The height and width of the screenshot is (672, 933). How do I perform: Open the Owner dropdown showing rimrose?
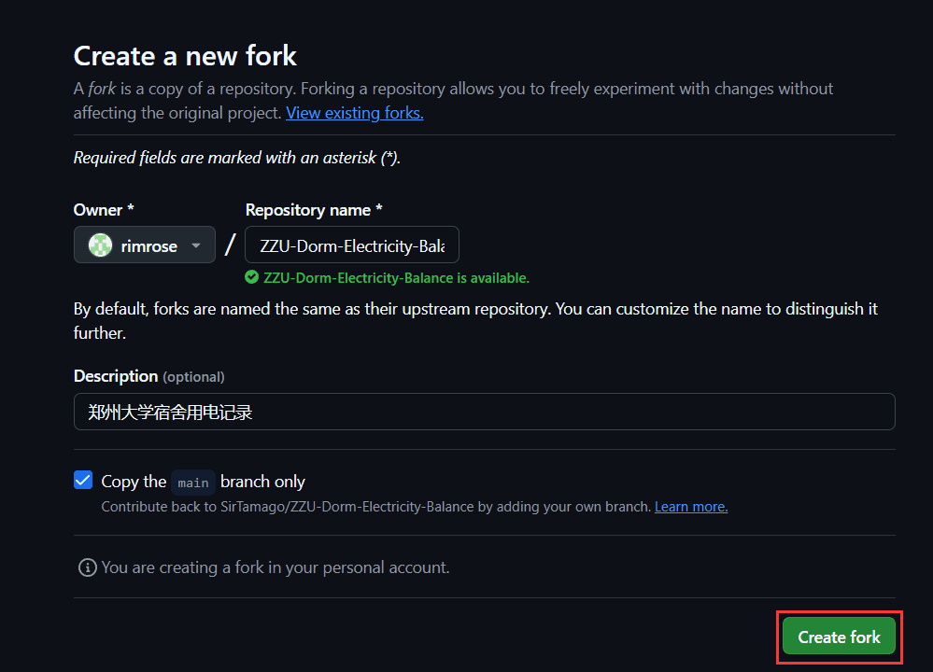145,245
